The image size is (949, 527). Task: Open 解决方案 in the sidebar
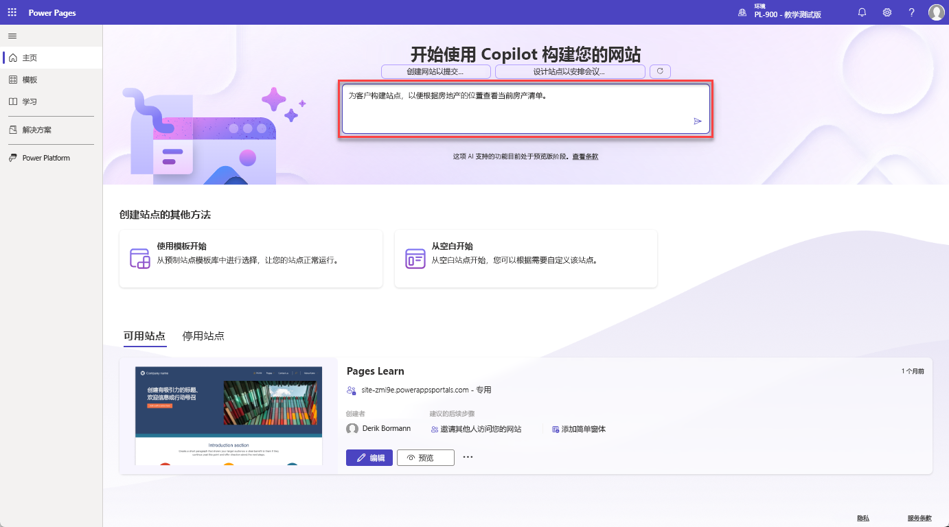coord(52,130)
